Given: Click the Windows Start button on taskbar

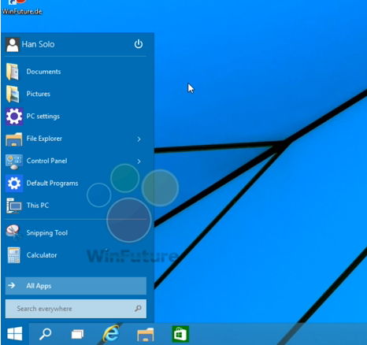Looking at the screenshot, I should [x=15, y=334].
